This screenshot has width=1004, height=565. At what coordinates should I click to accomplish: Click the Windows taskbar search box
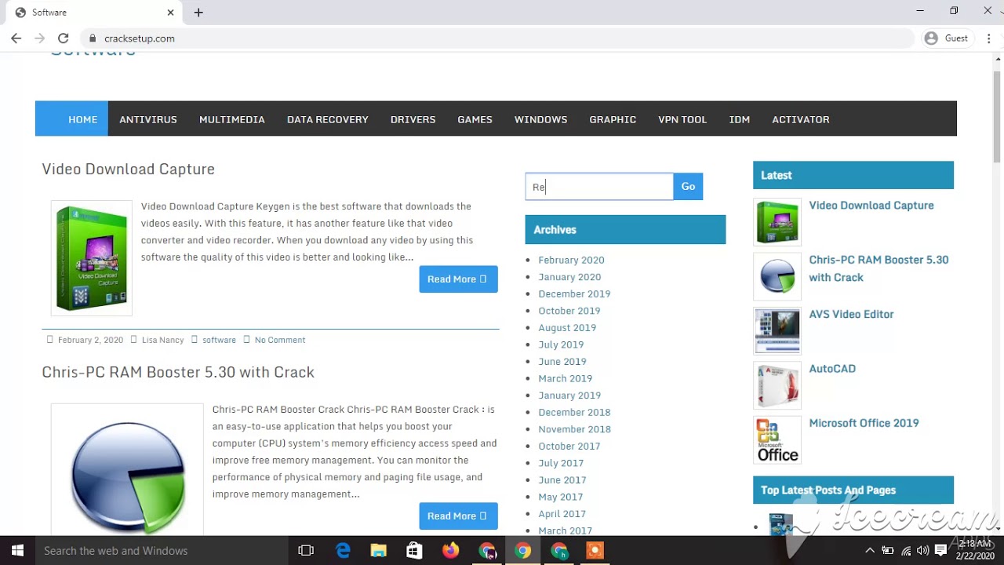pos(161,551)
